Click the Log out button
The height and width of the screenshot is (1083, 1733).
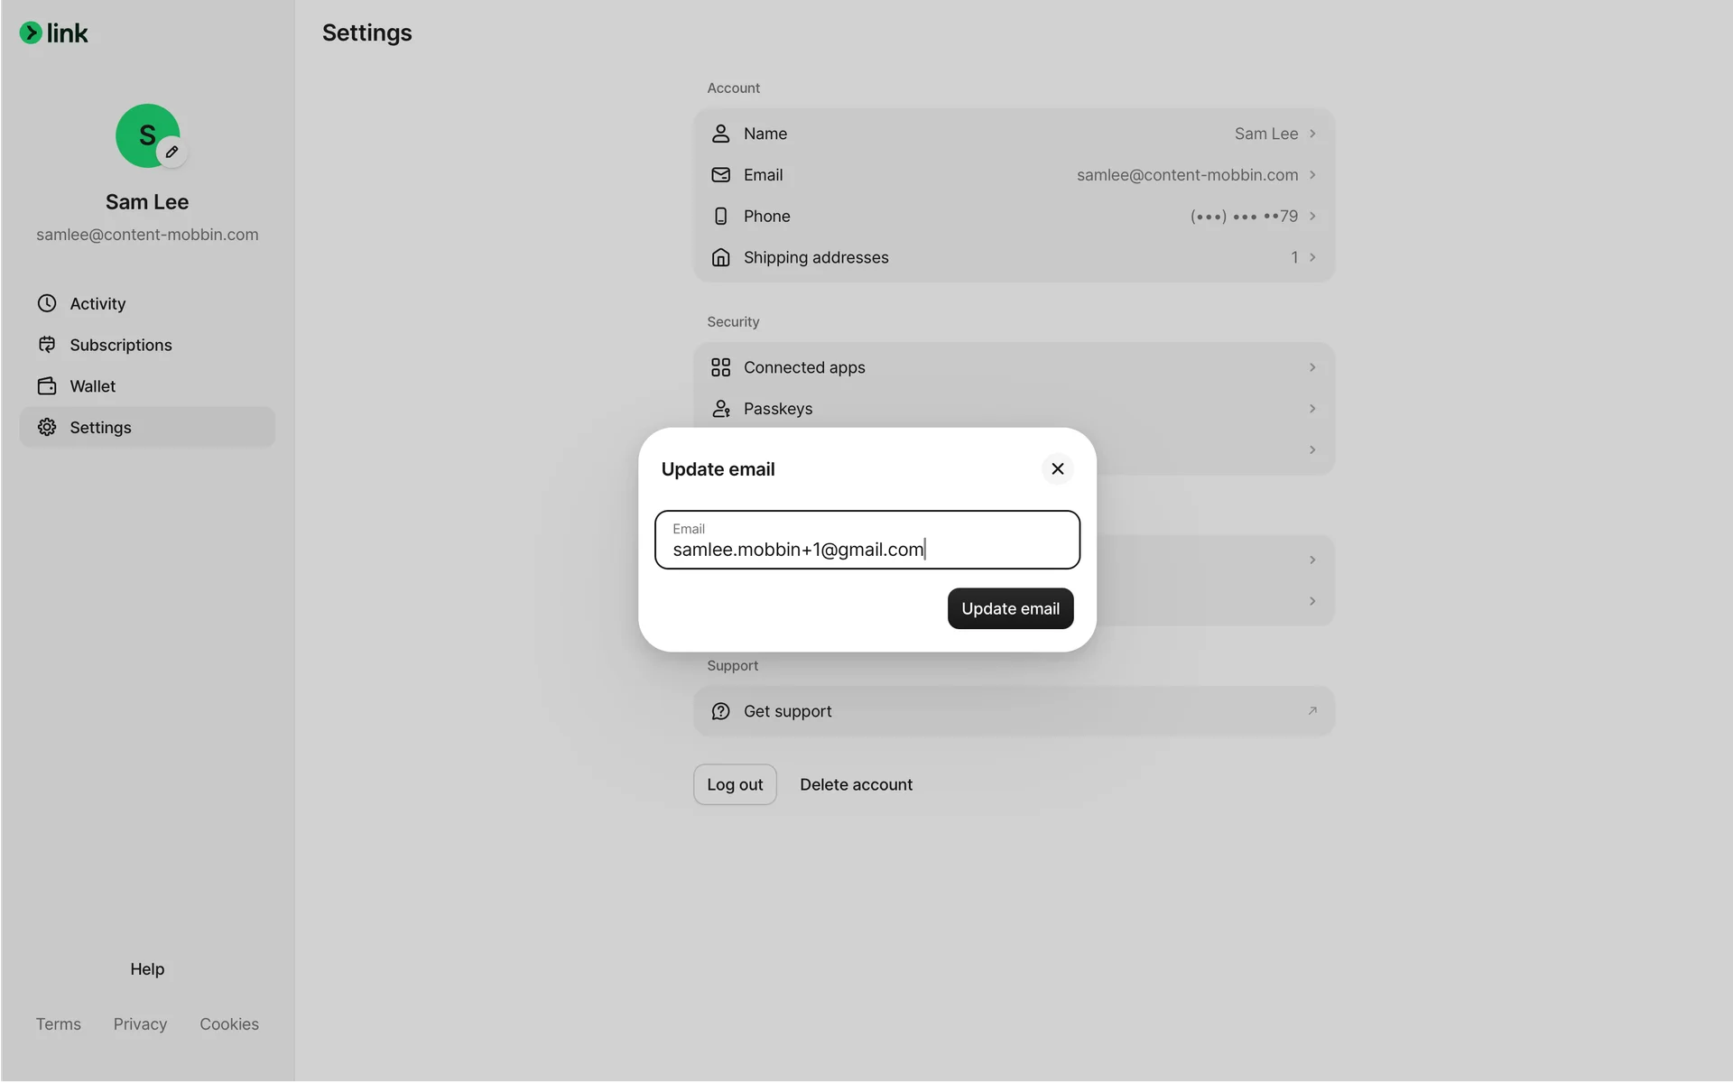point(735,784)
